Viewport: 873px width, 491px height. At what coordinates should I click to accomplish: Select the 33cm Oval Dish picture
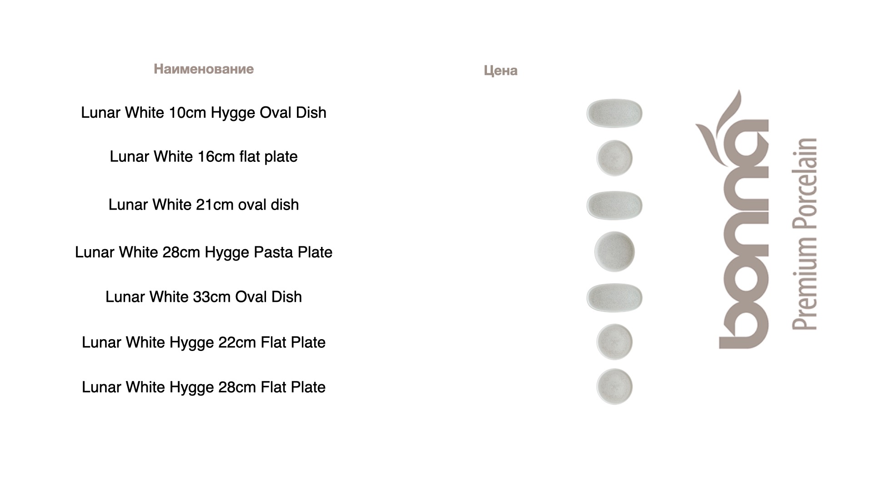click(x=614, y=298)
